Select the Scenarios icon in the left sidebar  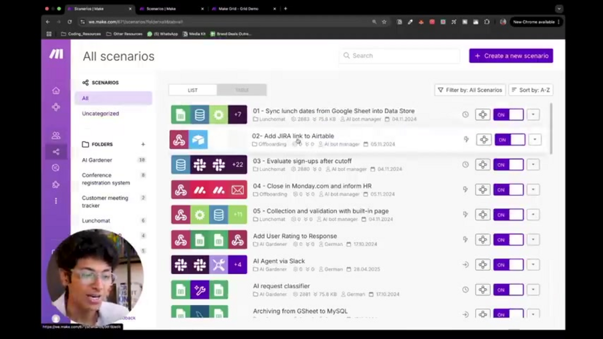pyautogui.click(x=56, y=107)
